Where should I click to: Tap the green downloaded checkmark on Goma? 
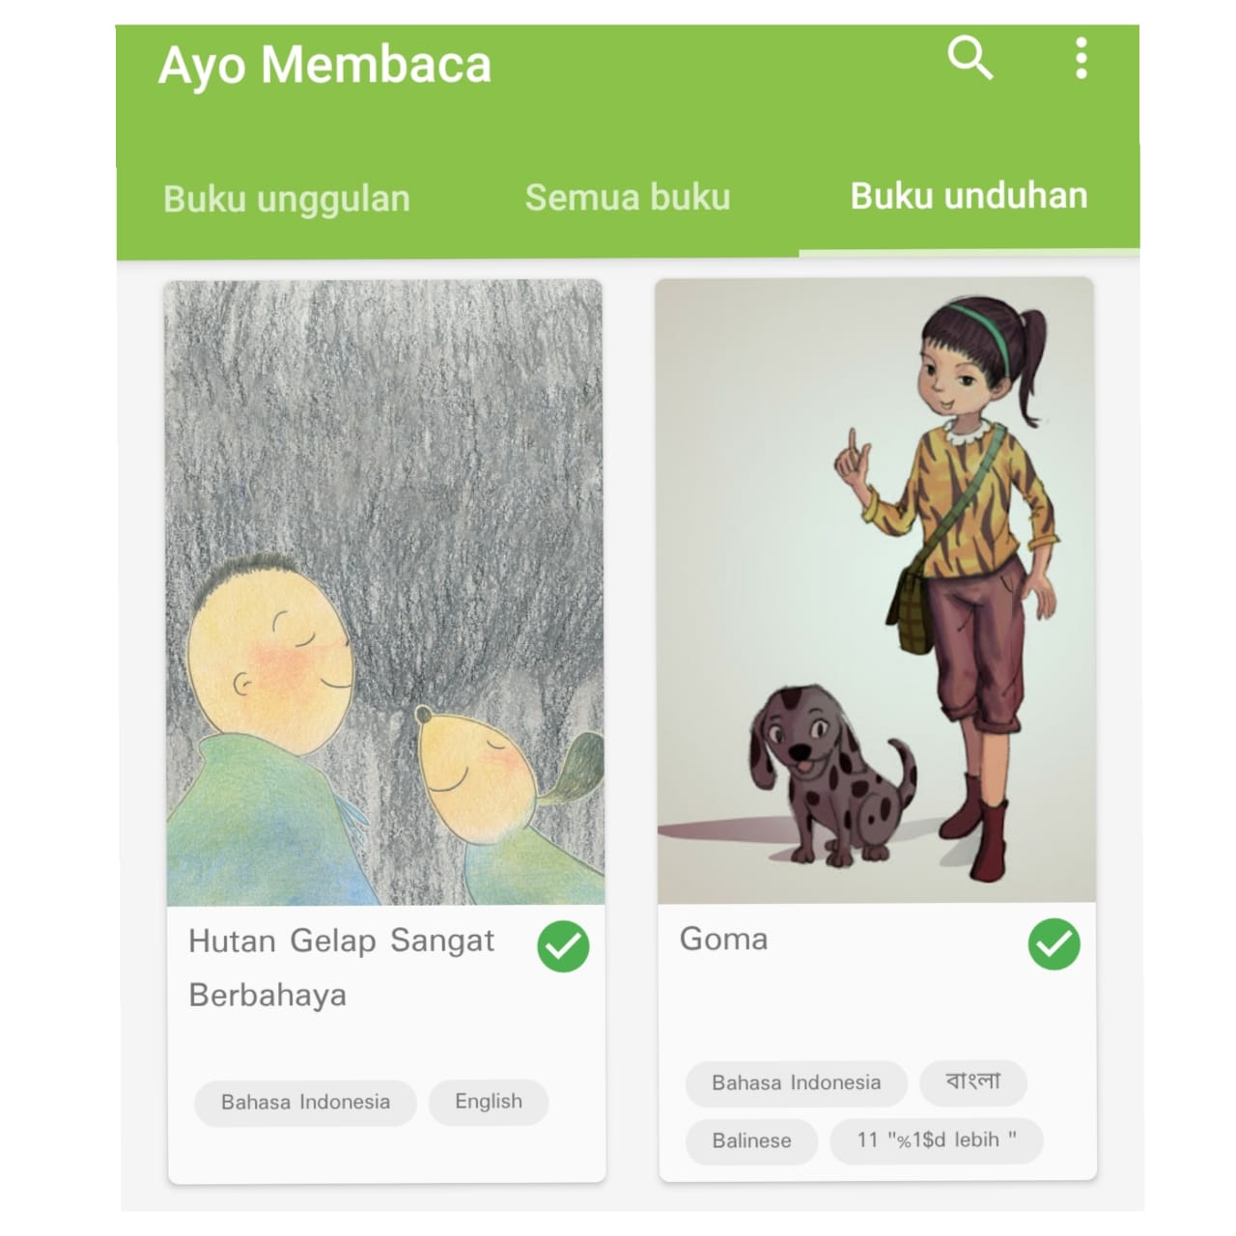tap(1053, 943)
